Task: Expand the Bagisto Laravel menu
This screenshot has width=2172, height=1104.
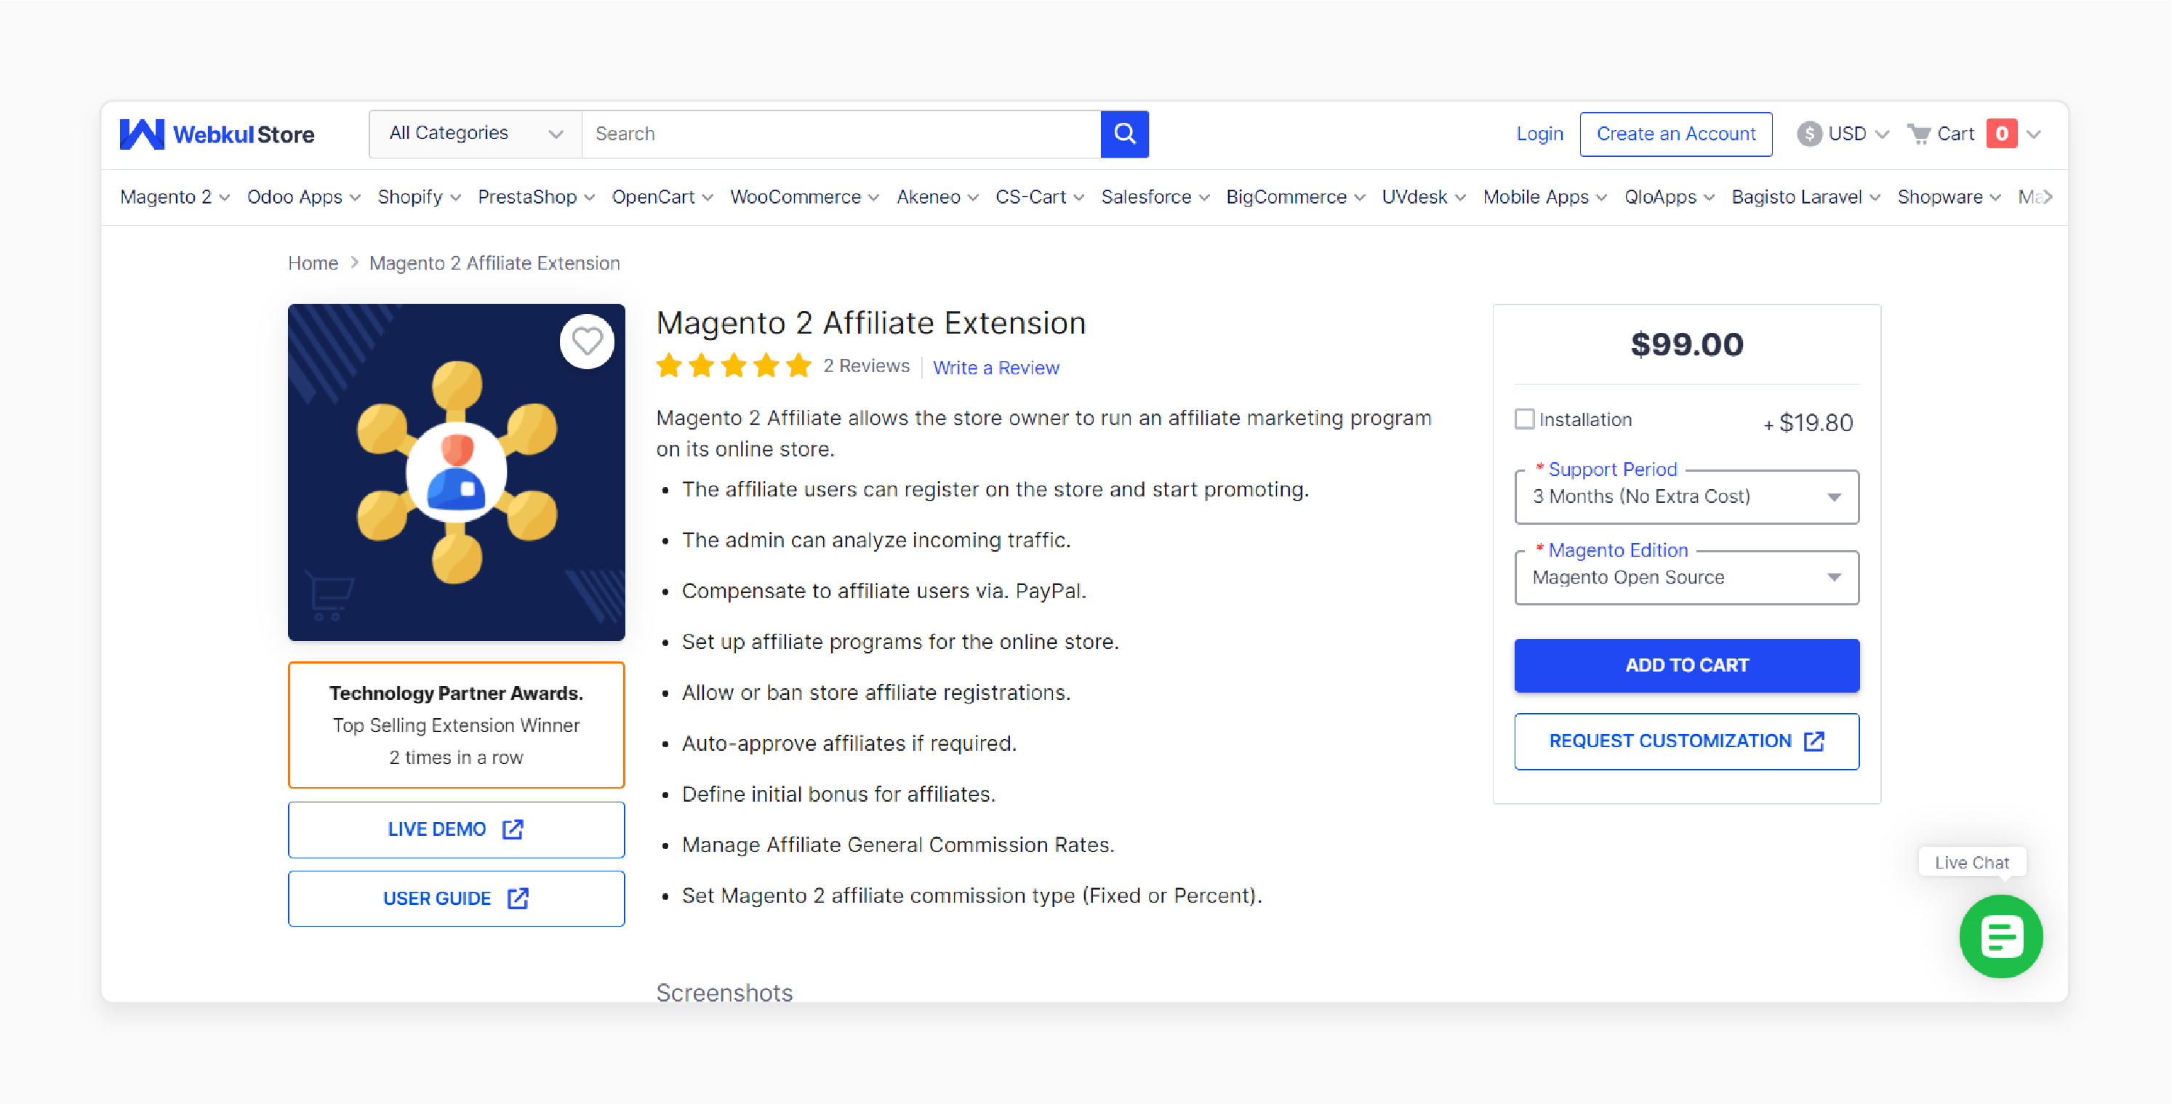Action: pyautogui.click(x=1806, y=197)
